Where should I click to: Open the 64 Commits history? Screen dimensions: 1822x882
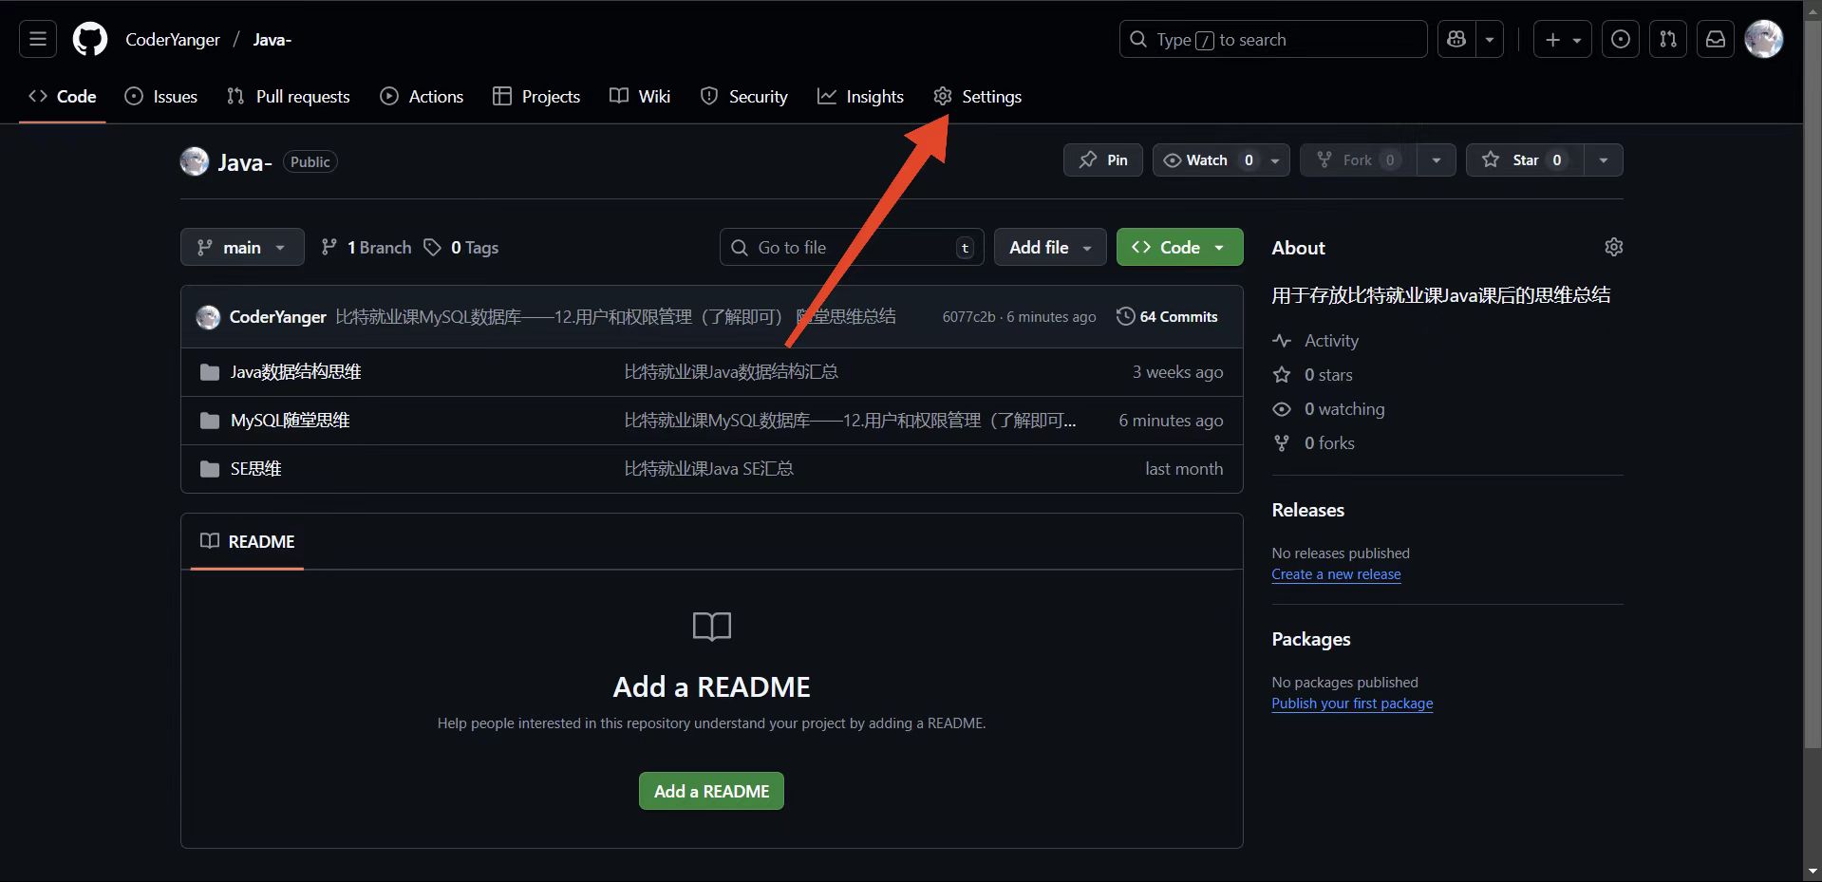(1167, 316)
